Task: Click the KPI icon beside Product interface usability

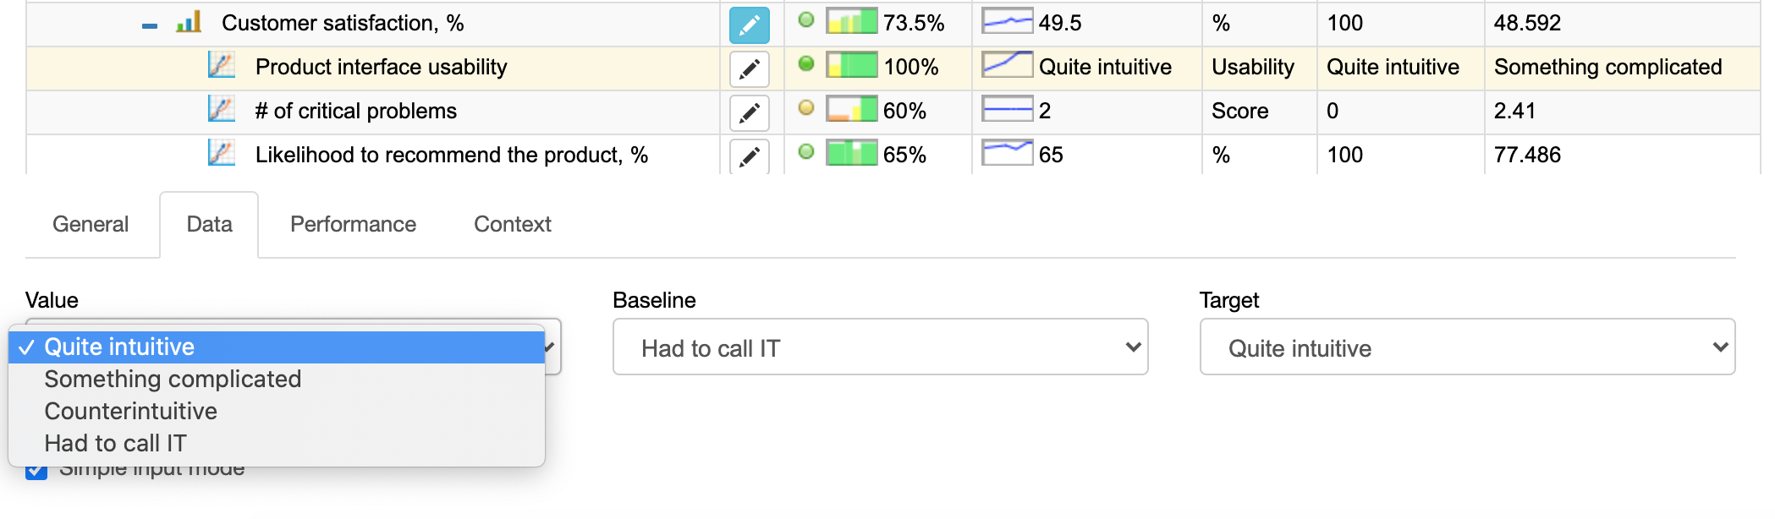Action: (x=221, y=64)
